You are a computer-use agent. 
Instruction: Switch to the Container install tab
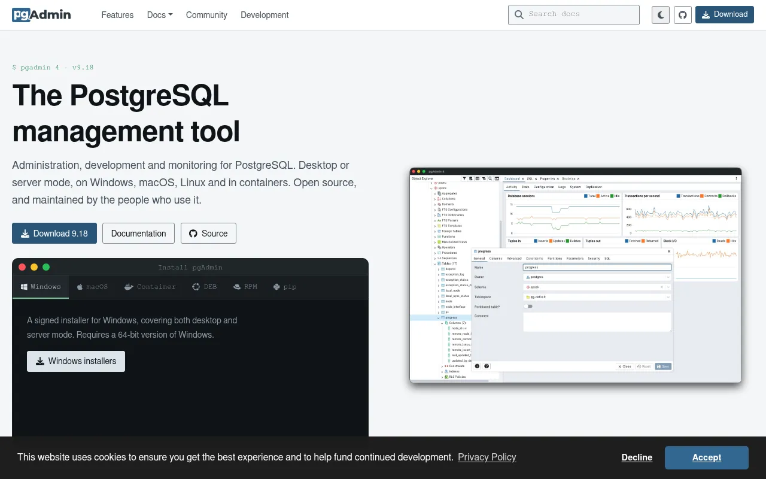[x=150, y=287]
